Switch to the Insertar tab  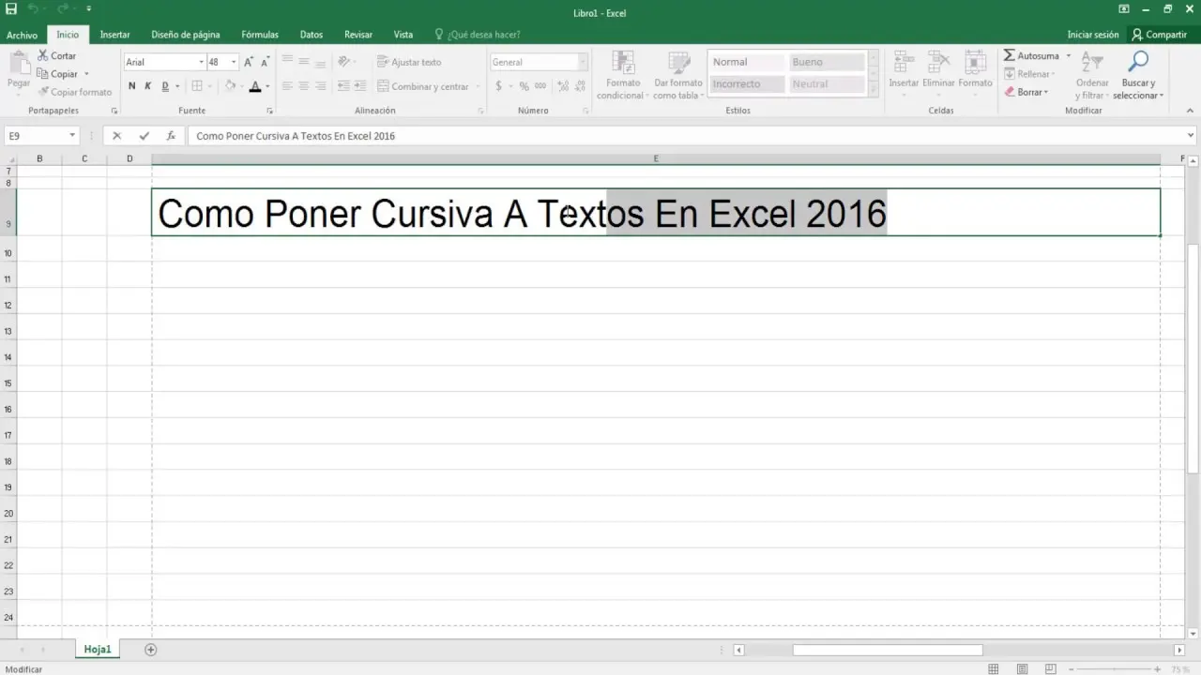pyautogui.click(x=114, y=35)
